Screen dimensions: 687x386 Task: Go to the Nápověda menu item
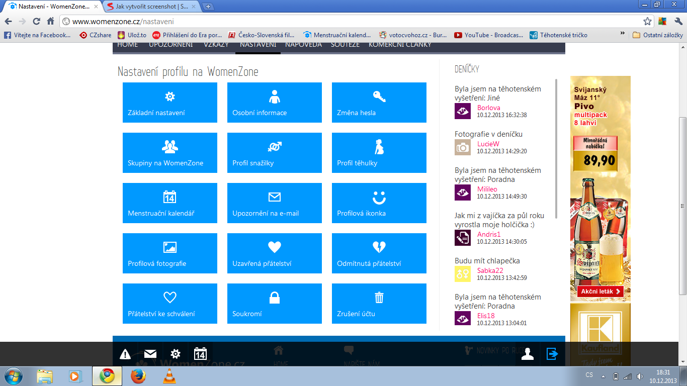(303, 45)
